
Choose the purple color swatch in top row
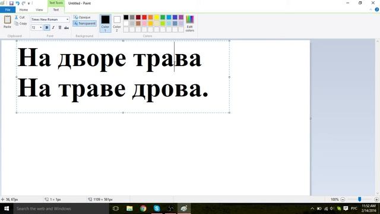pyautogui.click(x=181, y=17)
